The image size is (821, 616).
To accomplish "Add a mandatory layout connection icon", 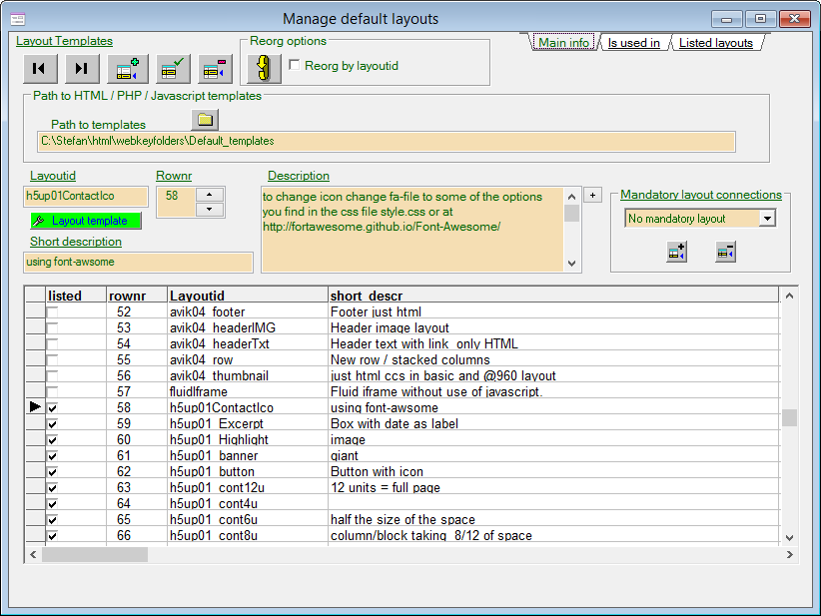I will pyautogui.click(x=676, y=253).
